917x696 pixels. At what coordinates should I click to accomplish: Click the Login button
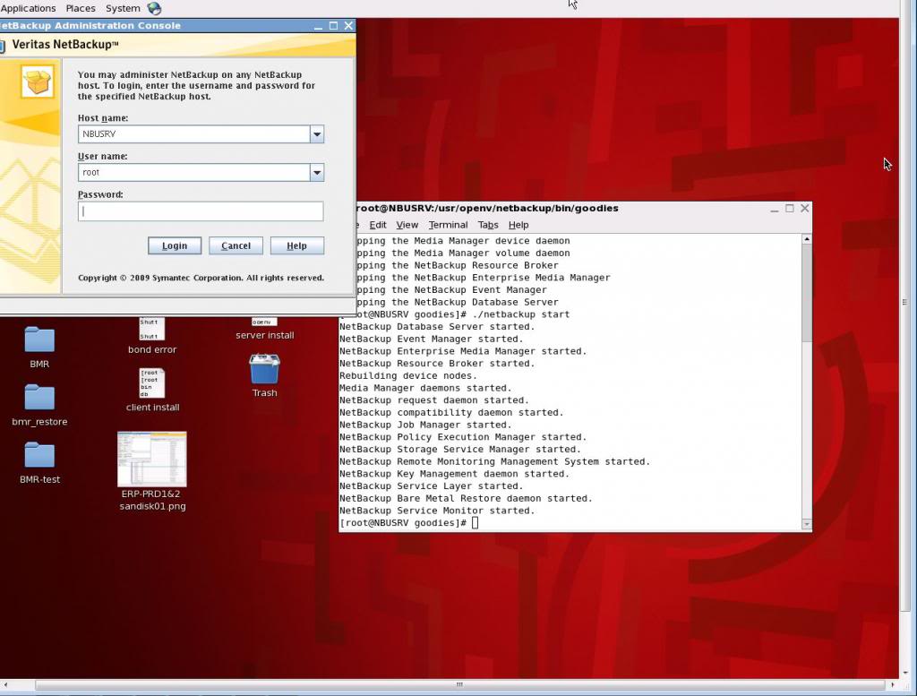(175, 245)
